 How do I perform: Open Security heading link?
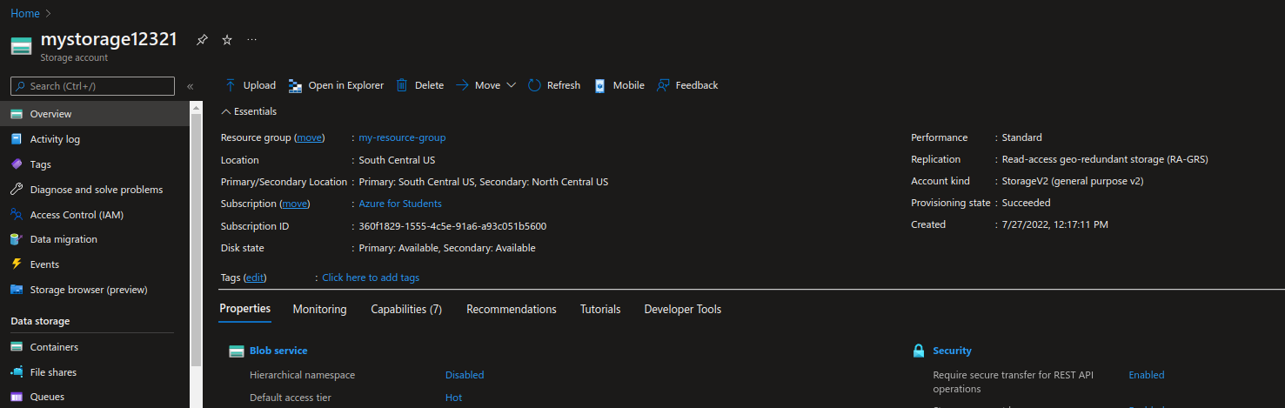[x=952, y=351]
